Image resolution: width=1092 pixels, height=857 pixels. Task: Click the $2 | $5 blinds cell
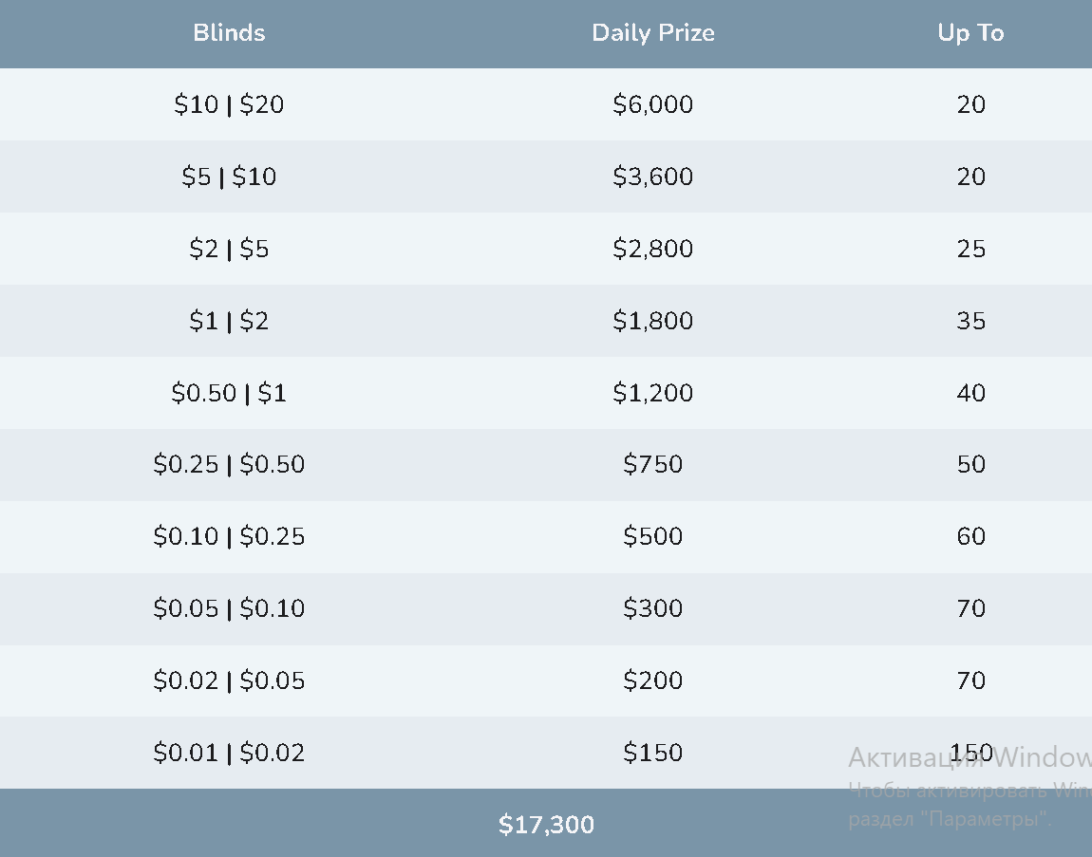point(229,249)
